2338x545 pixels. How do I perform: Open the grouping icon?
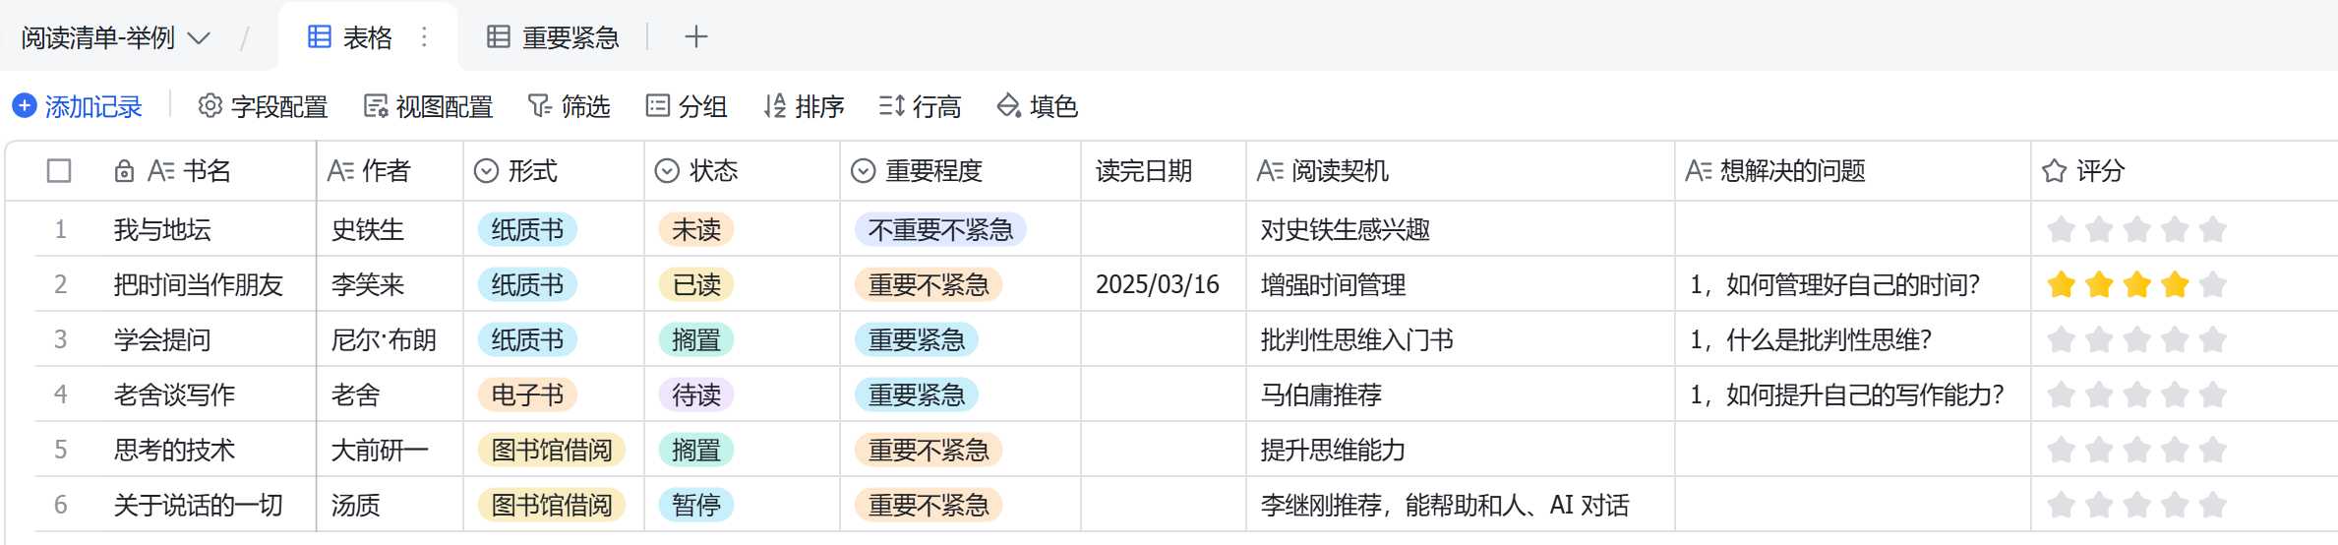tap(657, 105)
